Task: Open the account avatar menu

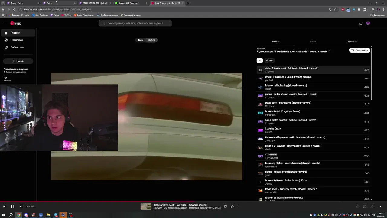Action: (368, 23)
